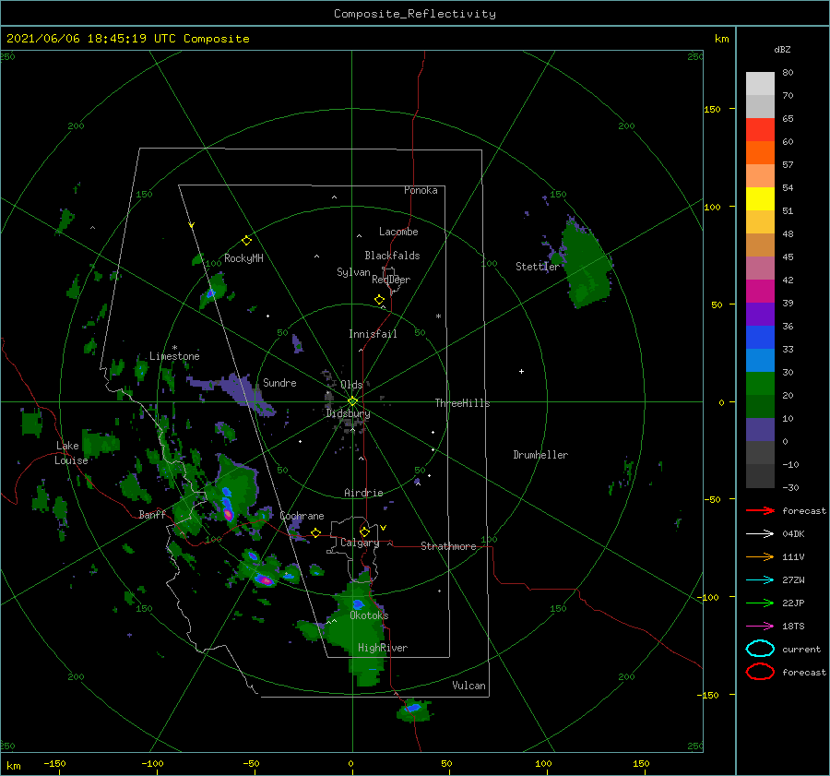
Task: Click the large green echo east of Stettler
Action: pyautogui.click(x=585, y=265)
